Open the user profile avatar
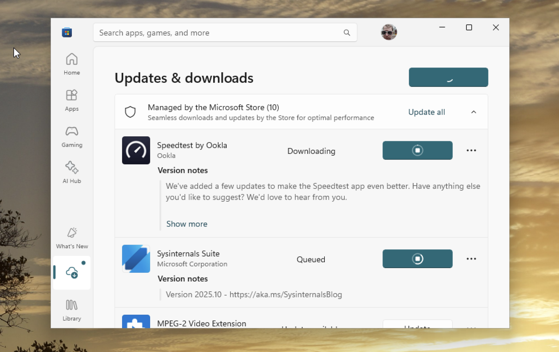The image size is (559, 352). pos(389,32)
